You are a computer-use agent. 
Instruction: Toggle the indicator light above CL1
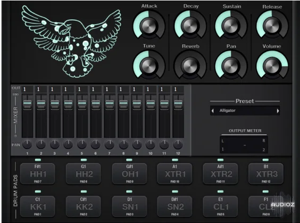(220, 192)
